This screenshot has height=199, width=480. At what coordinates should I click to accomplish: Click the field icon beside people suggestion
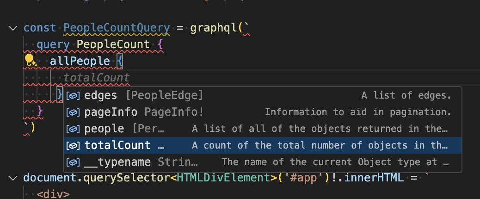(x=72, y=129)
